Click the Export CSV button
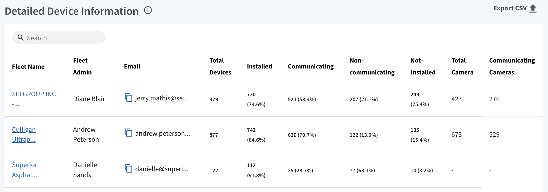This screenshot has height=192, width=548. tap(515, 8)
